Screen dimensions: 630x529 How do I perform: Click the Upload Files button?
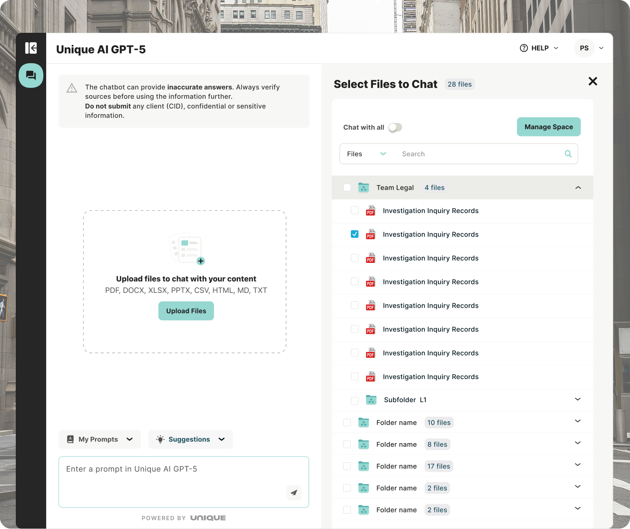(x=186, y=311)
